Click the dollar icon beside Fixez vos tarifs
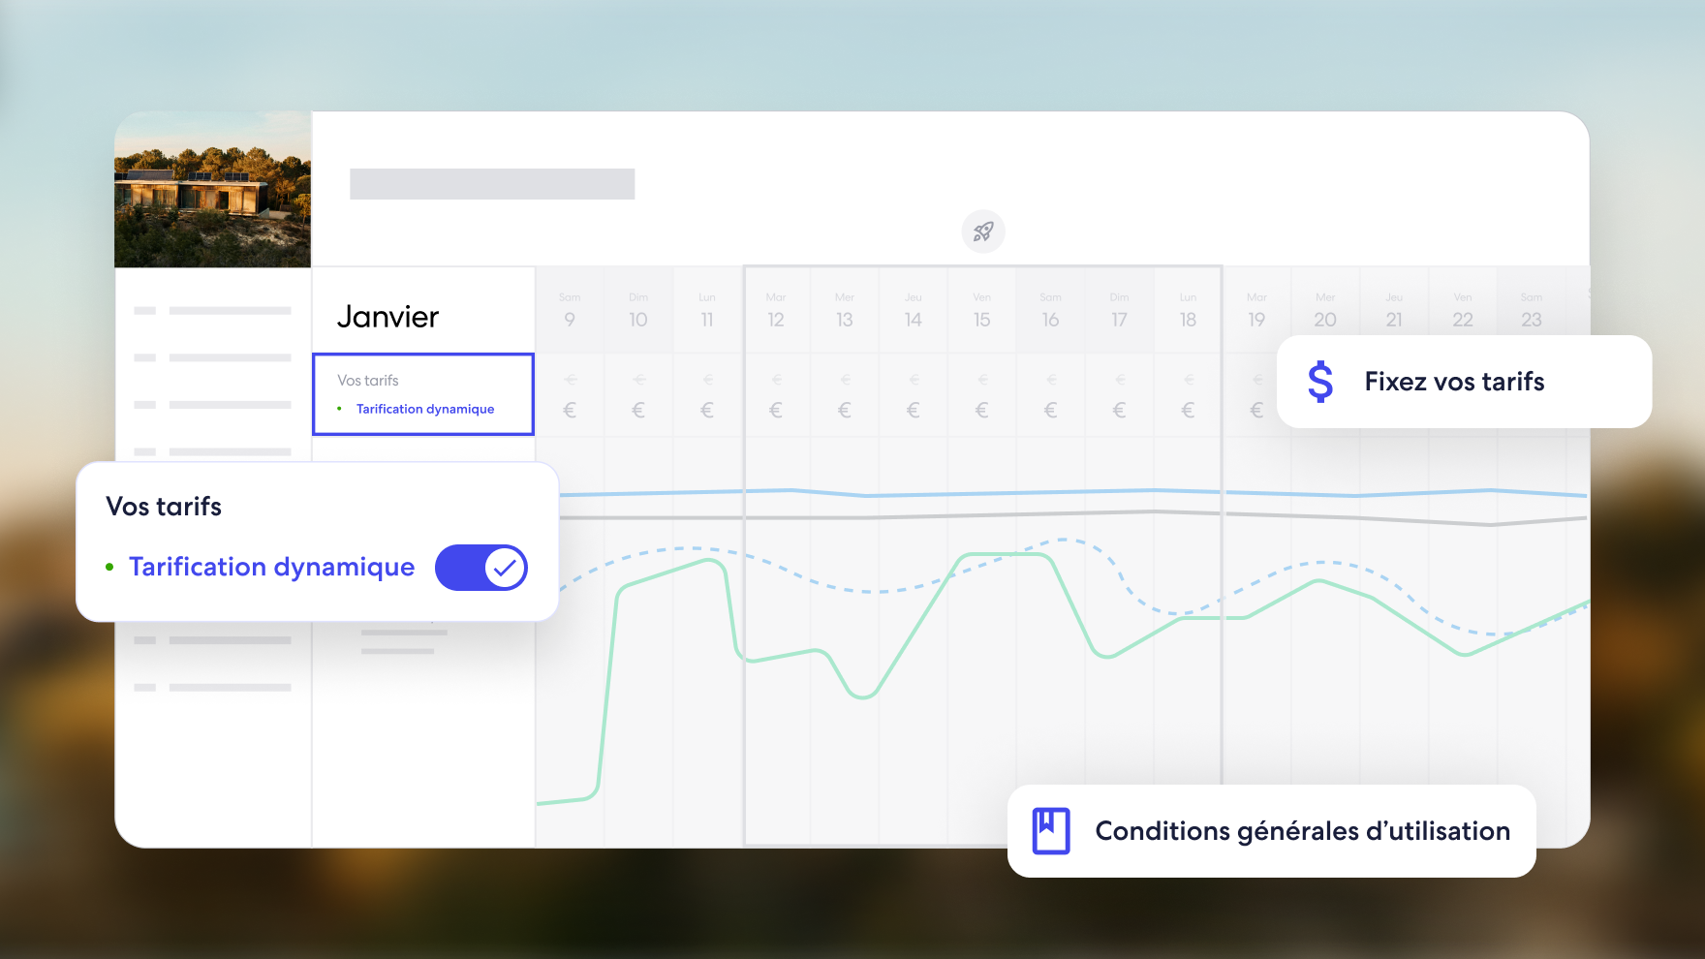 pyautogui.click(x=1320, y=382)
